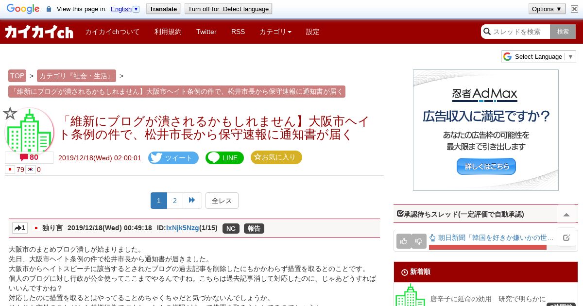583x306 pixels.
Task: Click the thumbs down vote icon
Action: [419, 241]
